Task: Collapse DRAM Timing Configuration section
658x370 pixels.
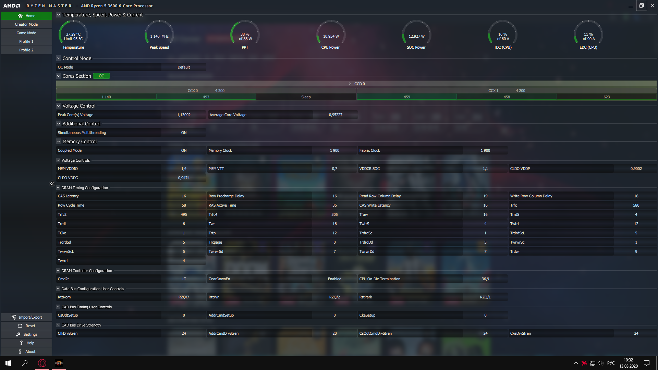Action: point(58,188)
